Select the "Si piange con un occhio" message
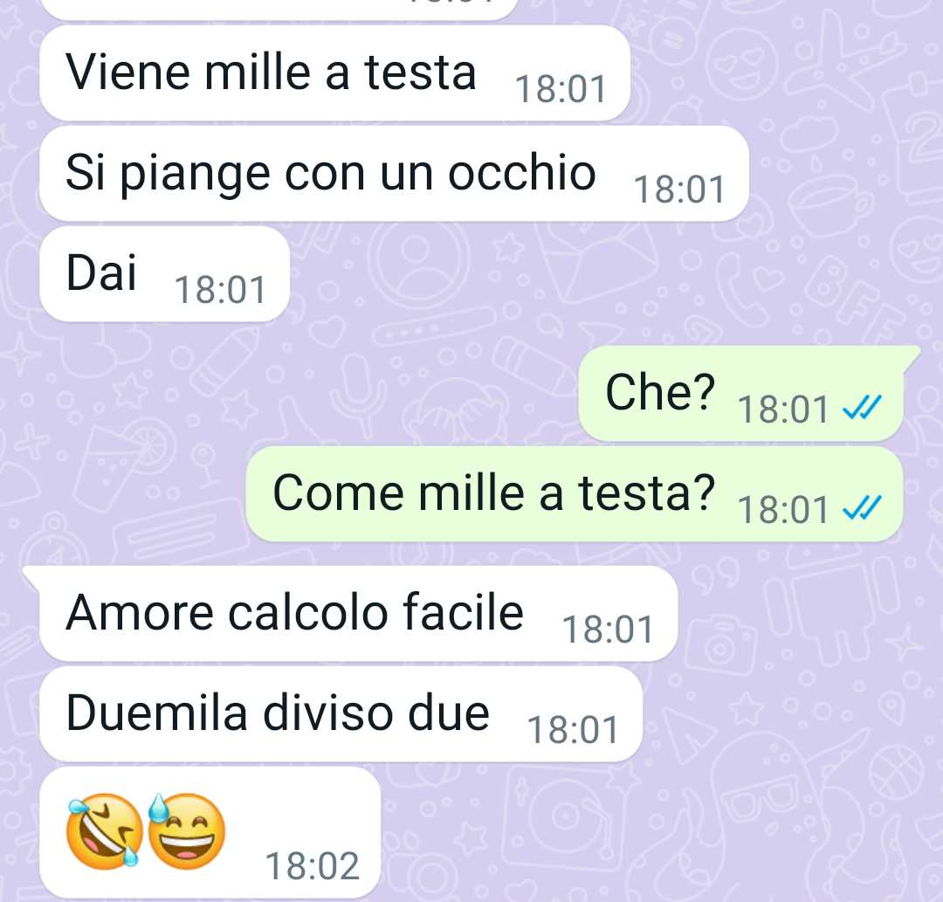 394,173
